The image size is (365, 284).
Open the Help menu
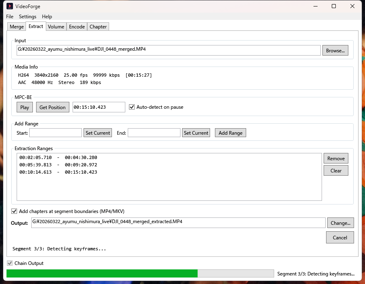click(x=47, y=17)
